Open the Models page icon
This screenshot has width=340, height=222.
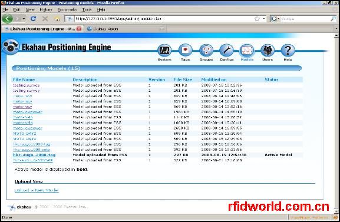pyautogui.click(x=247, y=50)
